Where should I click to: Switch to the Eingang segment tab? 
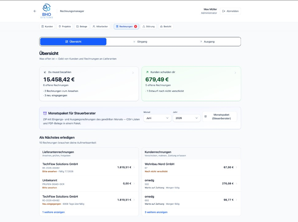tap(140, 42)
